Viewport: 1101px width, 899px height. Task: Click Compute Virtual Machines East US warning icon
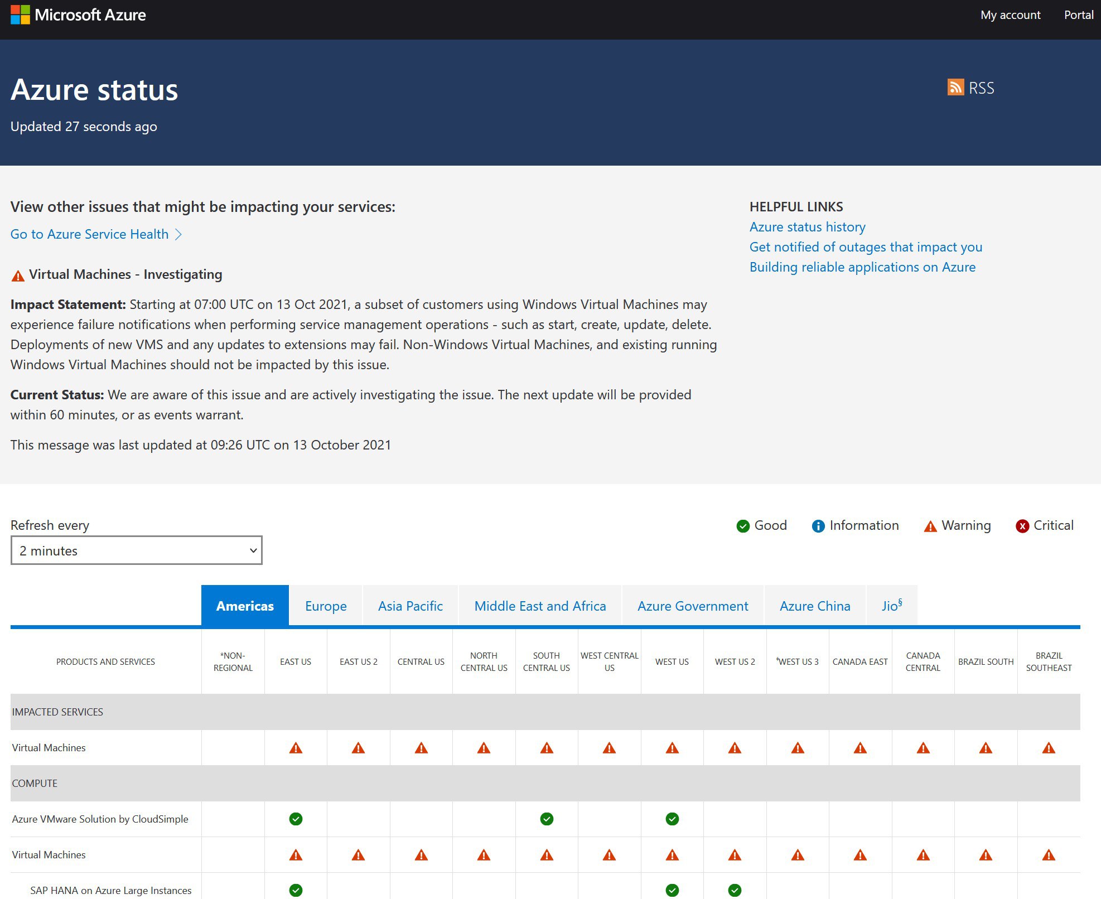pos(296,855)
